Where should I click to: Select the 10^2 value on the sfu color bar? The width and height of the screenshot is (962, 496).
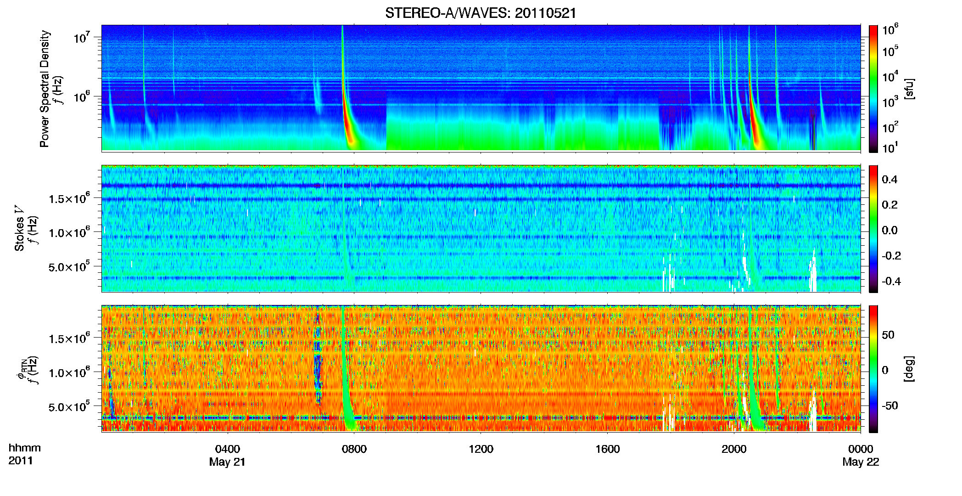click(x=890, y=127)
